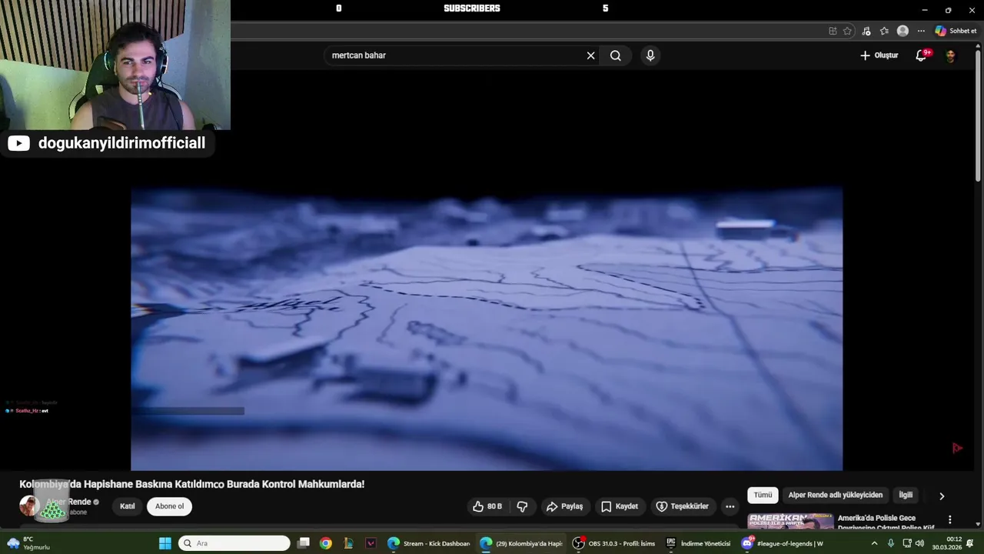Open options for Amerika'da Polisle Gece video
Screen dimensions: 984x554
(950, 520)
